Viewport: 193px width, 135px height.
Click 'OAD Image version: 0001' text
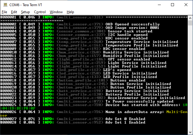(132, 28)
